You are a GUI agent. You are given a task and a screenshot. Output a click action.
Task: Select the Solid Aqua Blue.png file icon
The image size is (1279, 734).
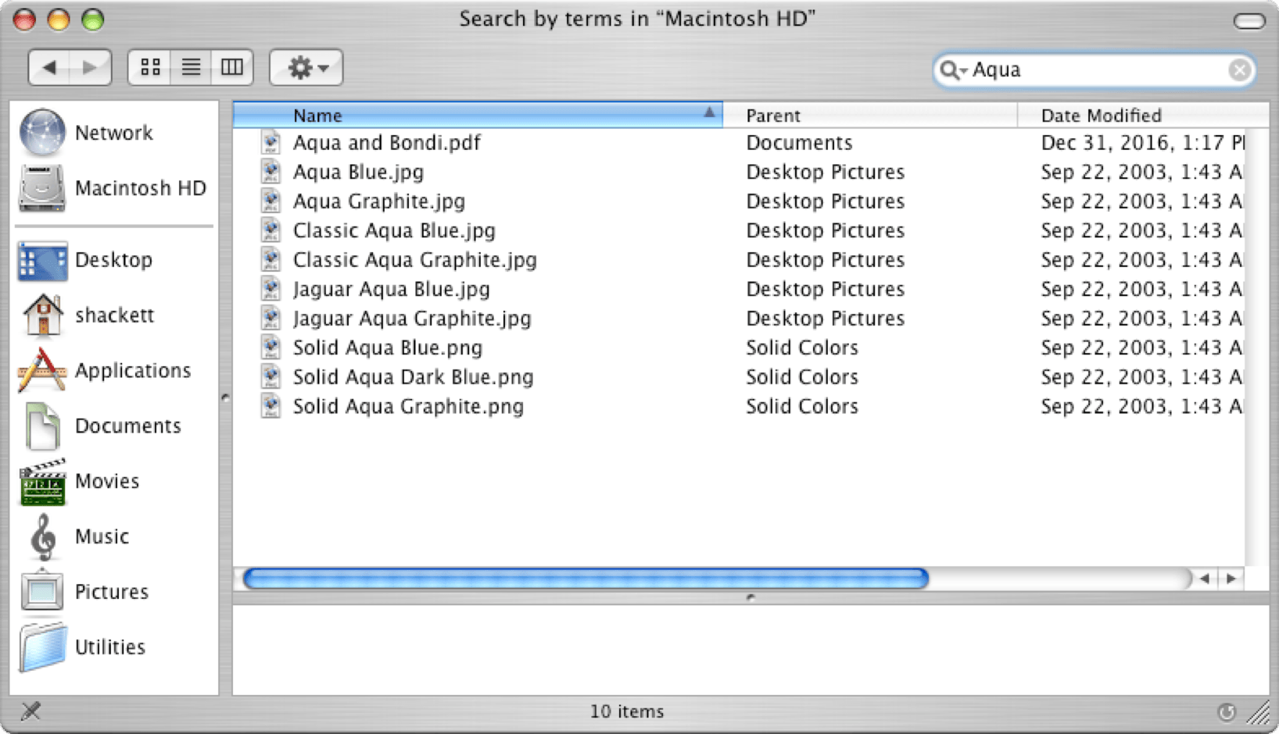270,347
